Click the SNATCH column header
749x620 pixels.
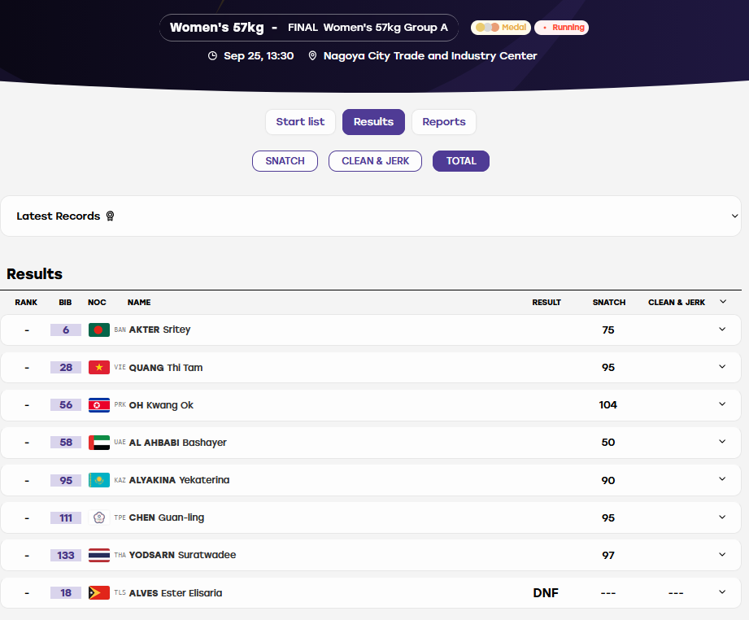tap(609, 303)
